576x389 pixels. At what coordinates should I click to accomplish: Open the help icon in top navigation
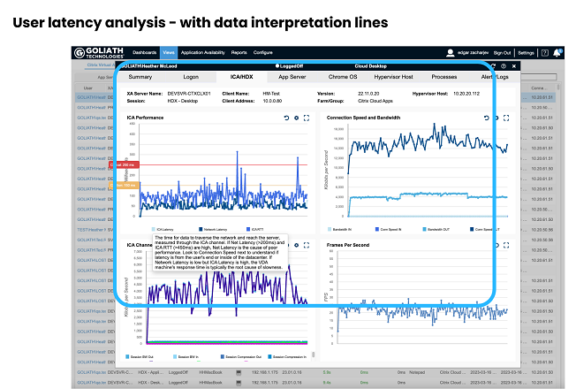pyautogui.click(x=545, y=53)
